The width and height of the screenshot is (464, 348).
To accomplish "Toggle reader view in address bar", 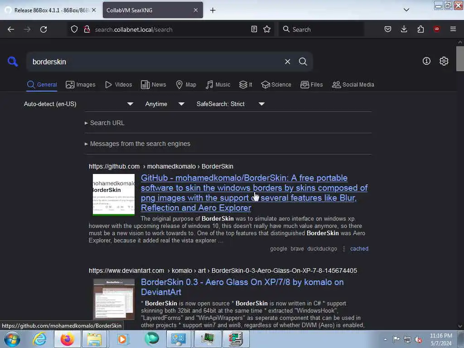I will (254, 29).
